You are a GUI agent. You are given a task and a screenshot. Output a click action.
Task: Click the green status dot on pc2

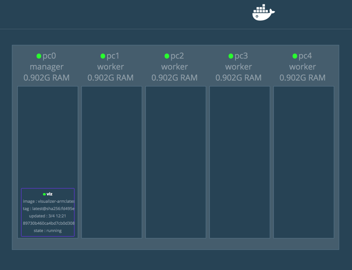click(167, 56)
